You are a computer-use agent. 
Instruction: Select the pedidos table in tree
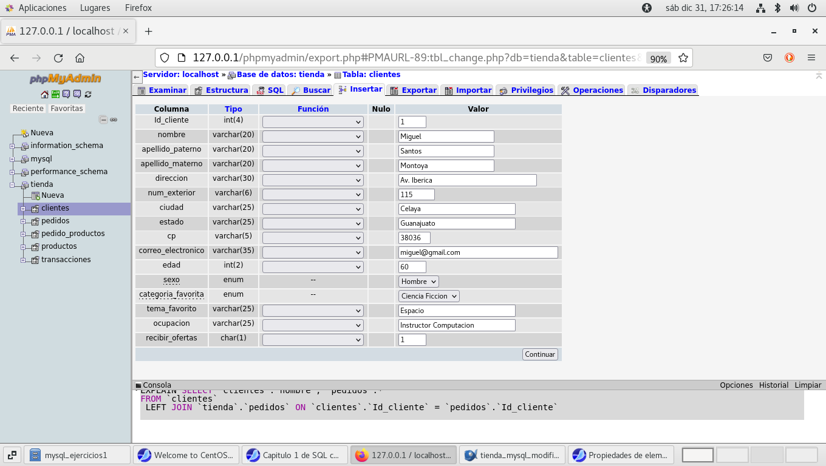click(x=55, y=221)
